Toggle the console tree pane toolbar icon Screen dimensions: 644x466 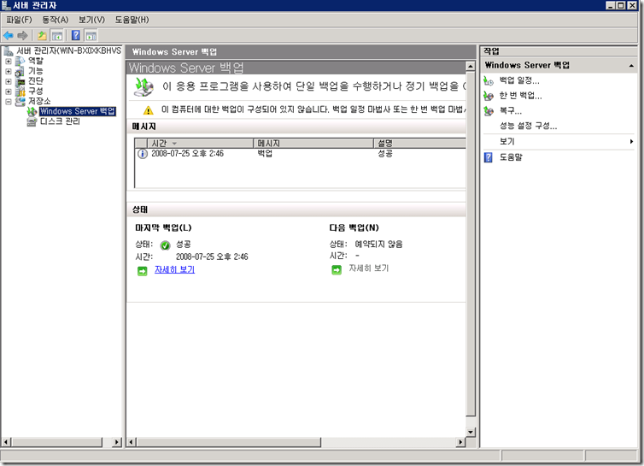point(57,36)
